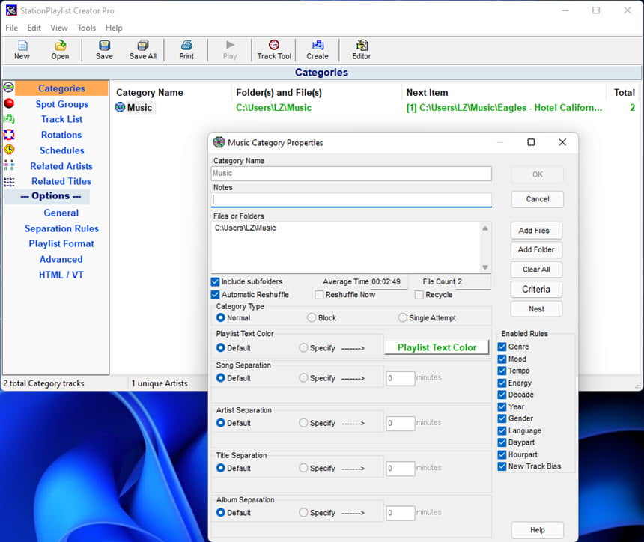
Task: Toggle the Include subfolders checkbox
Action: pyautogui.click(x=215, y=281)
